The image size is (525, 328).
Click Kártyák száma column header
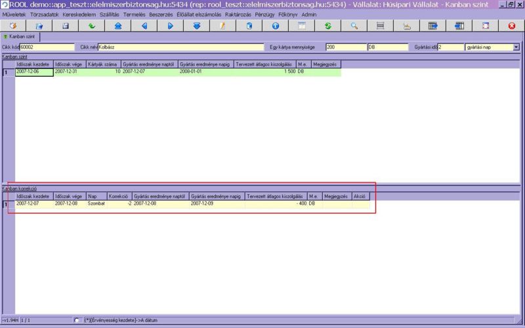coord(102,64)
